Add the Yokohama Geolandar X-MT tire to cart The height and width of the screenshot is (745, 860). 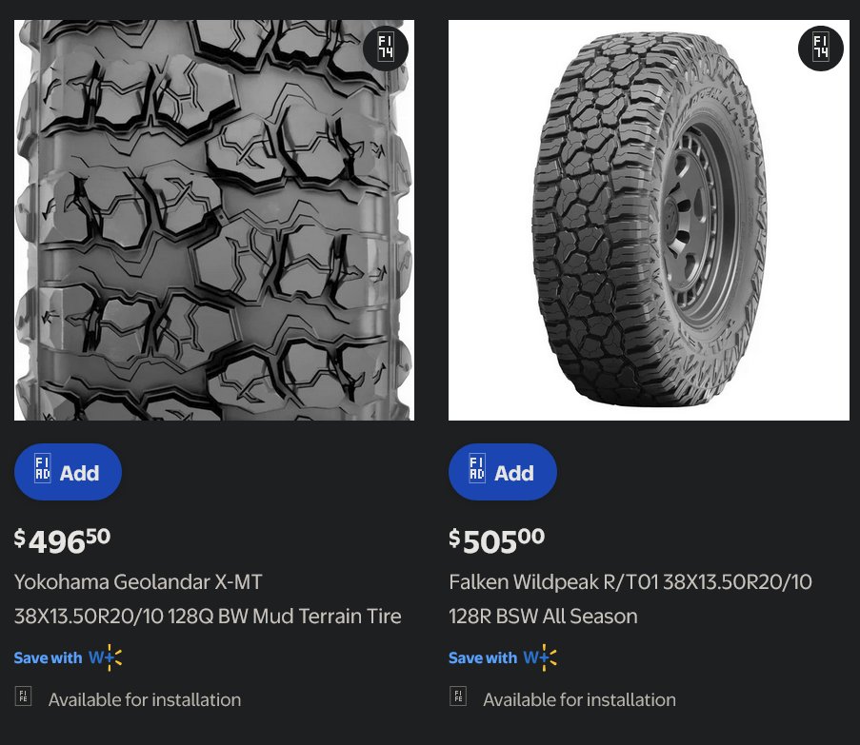click(68, 472)
